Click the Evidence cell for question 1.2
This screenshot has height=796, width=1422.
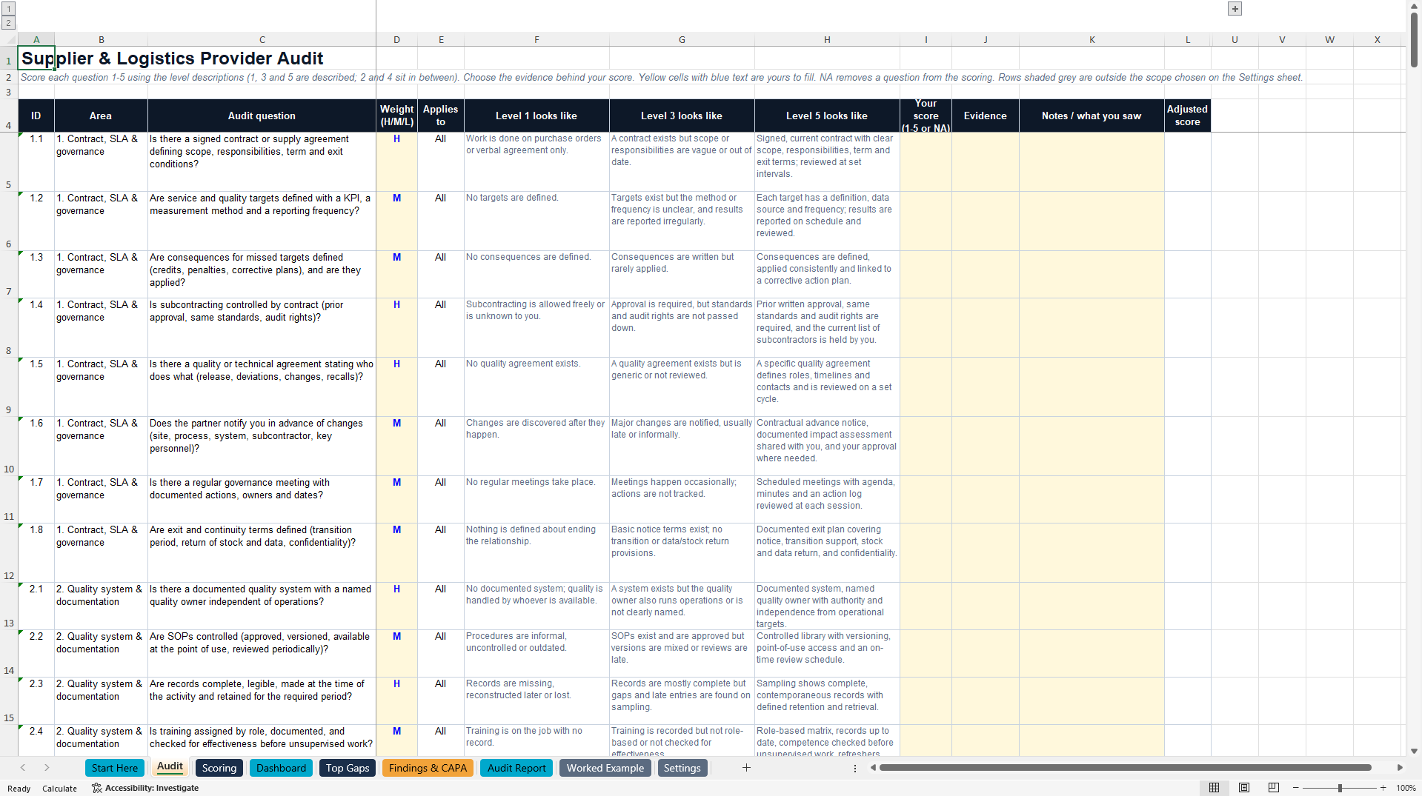point(985,221)
